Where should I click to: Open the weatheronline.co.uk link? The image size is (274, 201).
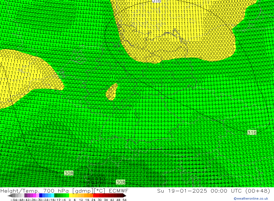(251, 199)
